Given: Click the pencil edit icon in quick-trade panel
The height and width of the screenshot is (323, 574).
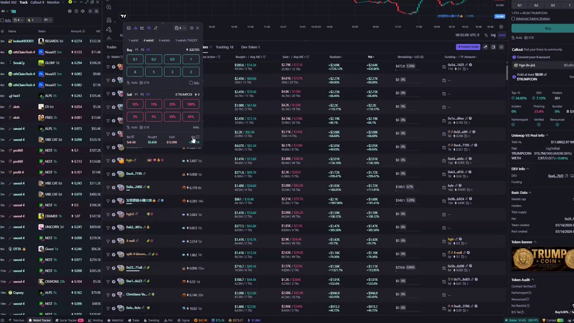Looking at the screenshot, I should pyautogui.click(x=155, y=28).
